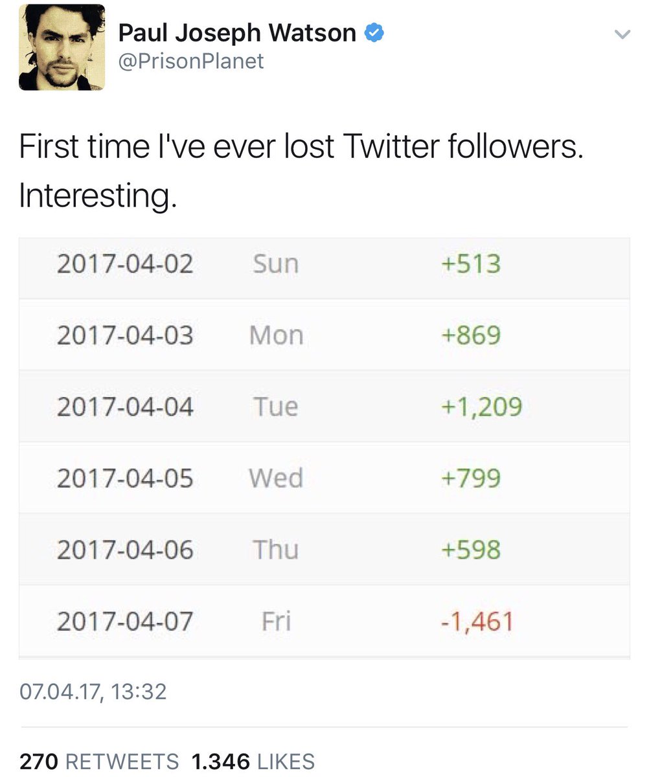649x777 pixels.
Task: Click the +869 follower gain value
Action: 471,335
